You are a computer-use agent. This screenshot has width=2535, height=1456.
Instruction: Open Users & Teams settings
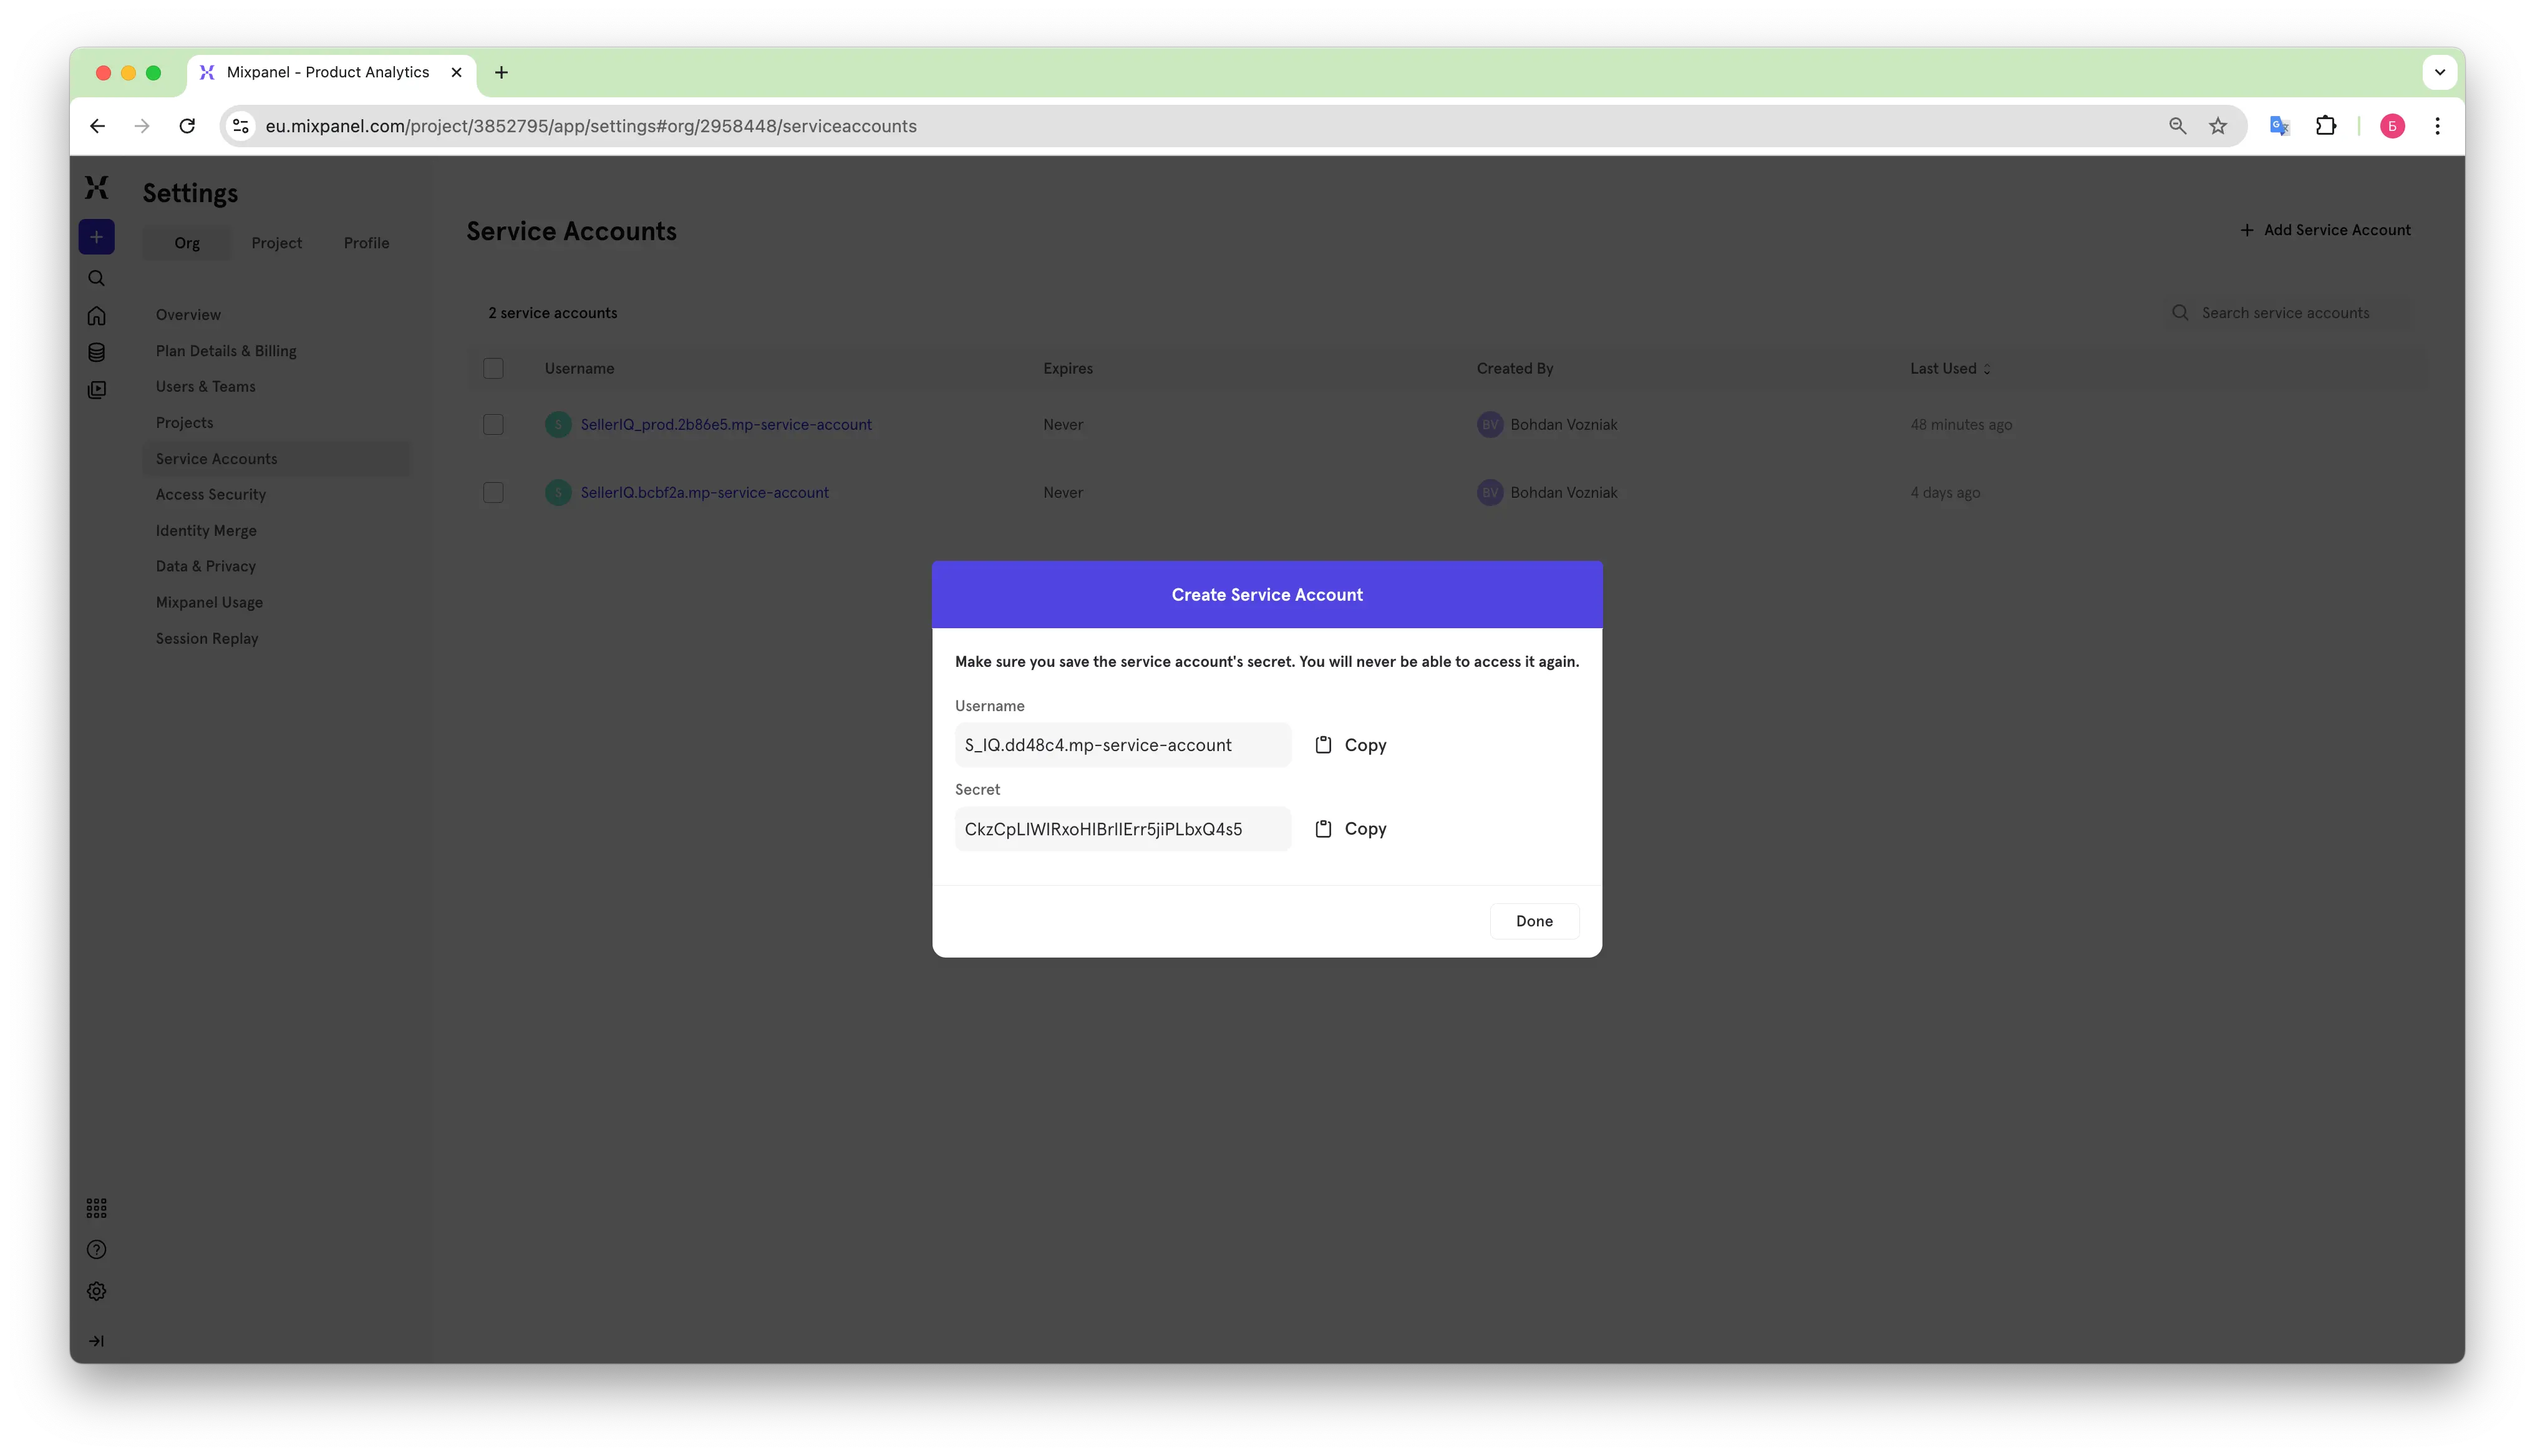point(206,387)
